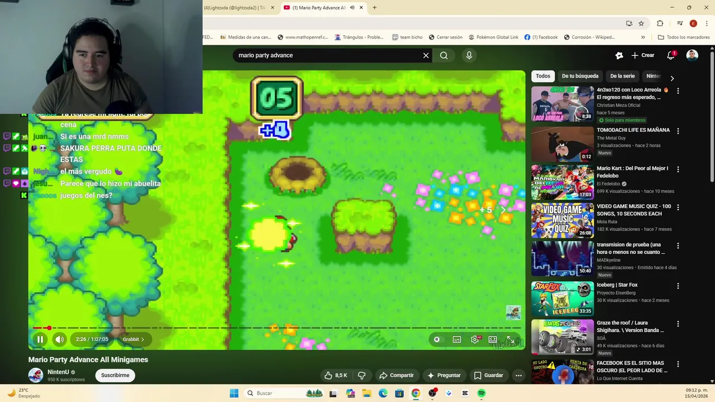This screenshot has height=402, width=715.
Task: Open the Chrome three-dot menu
Action: (x=706, y=23)
